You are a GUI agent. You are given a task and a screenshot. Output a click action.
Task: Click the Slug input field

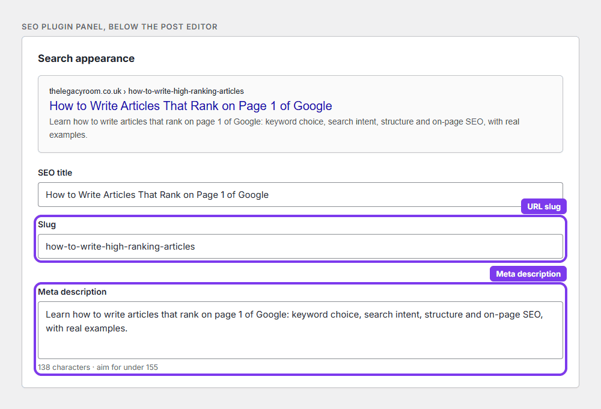(x=300, y=247)
